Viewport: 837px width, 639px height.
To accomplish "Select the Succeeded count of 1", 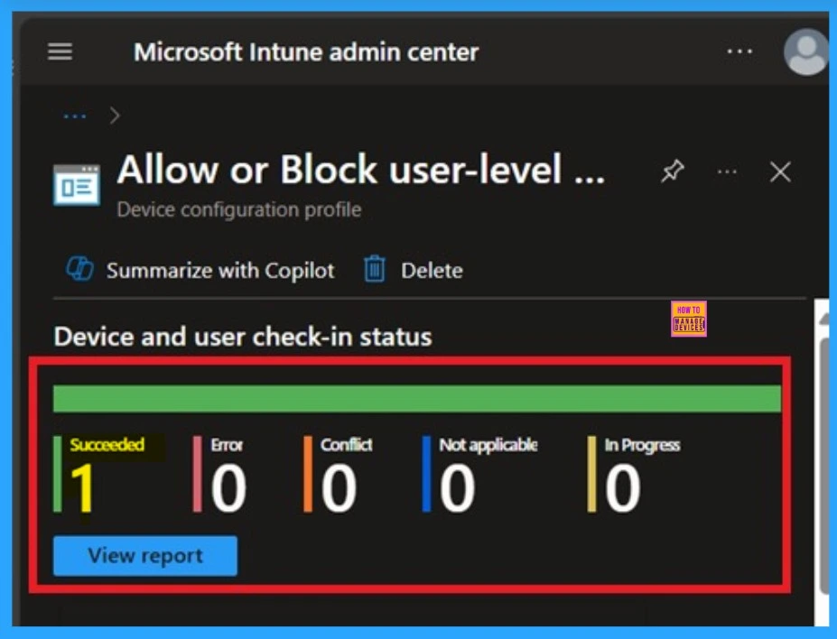I will (x=82, y=487).
